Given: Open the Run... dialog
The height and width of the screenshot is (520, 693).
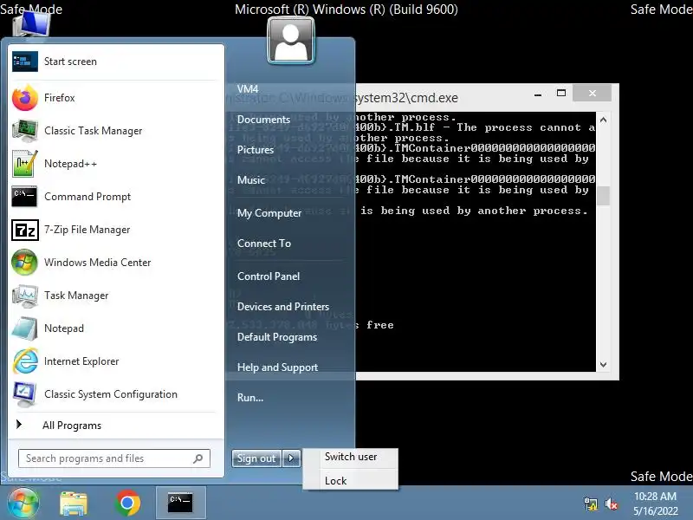Looking at the screenshot, I should (x=250, y=398).
